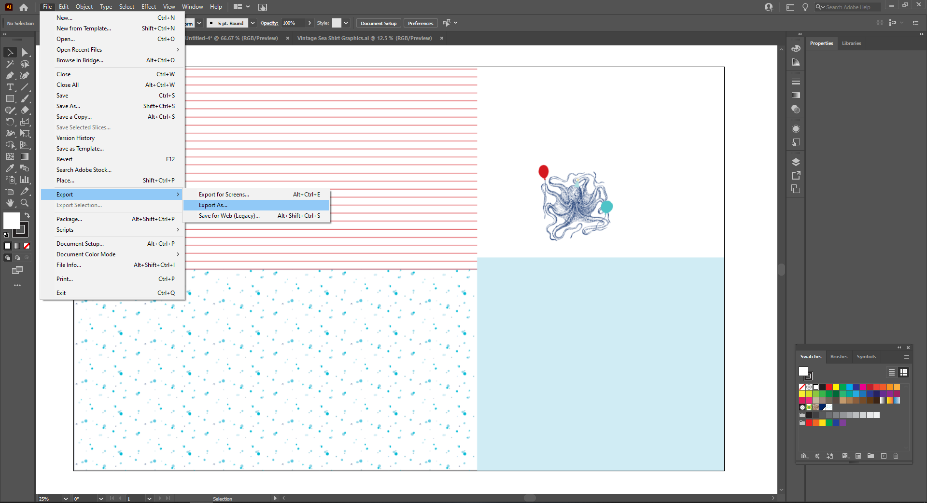Expand the Opacity value arrow
The height and width of the screenshot is (503, 927).
tap(309, 23)
